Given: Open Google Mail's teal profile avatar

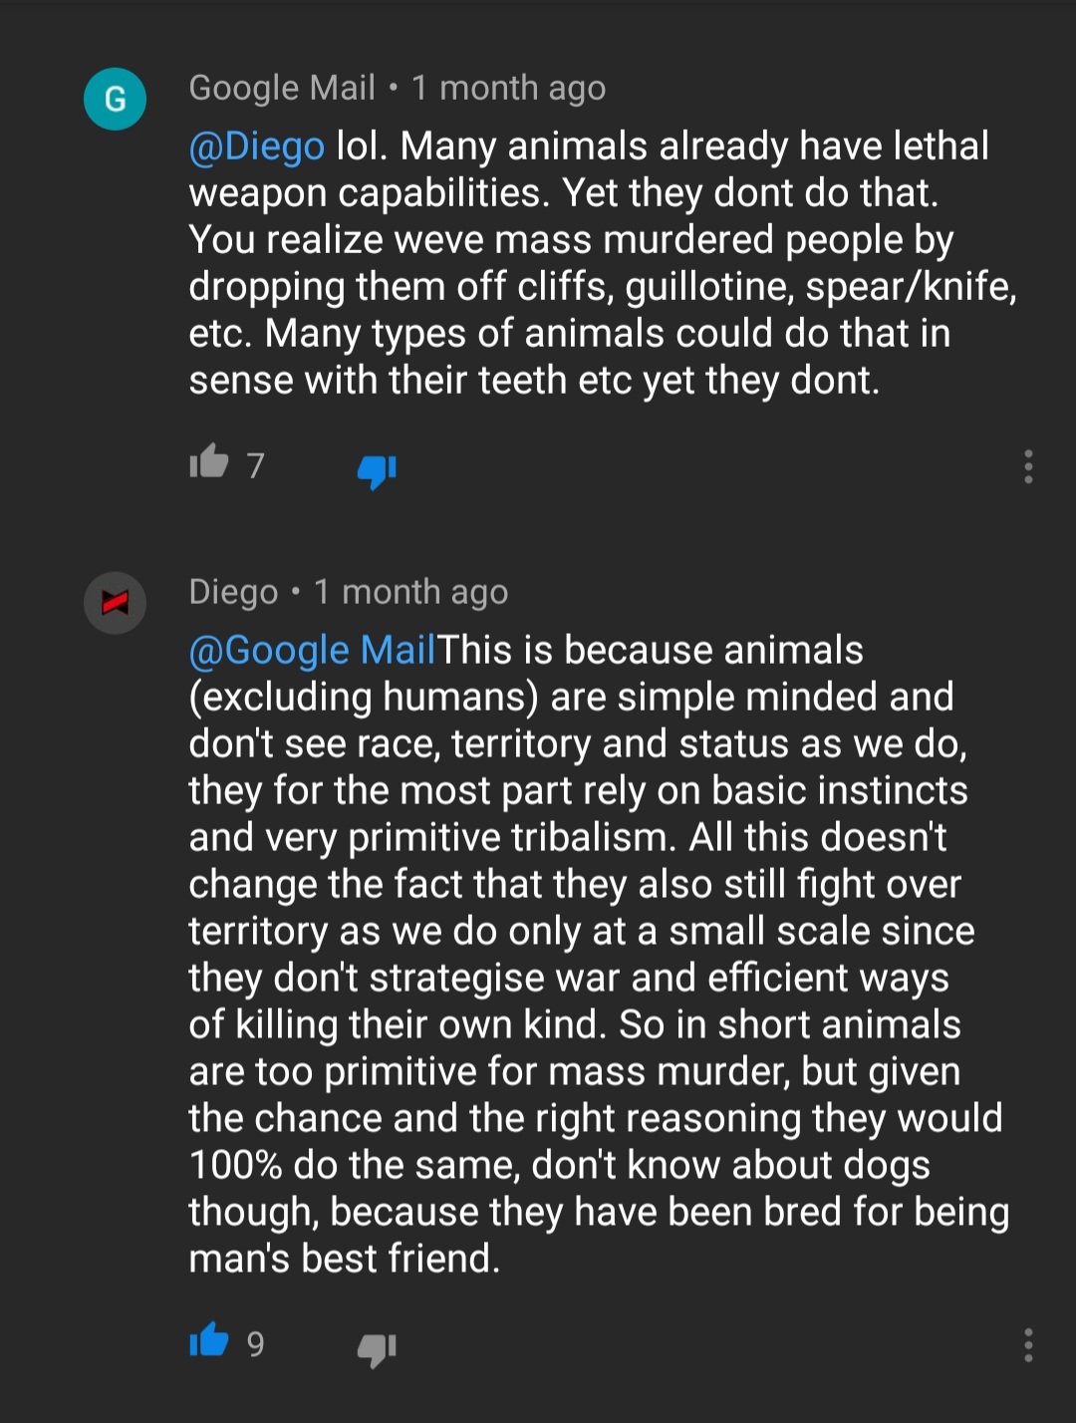Looking at the screenshot, I should pyautogui.click(x=116, y=99).
